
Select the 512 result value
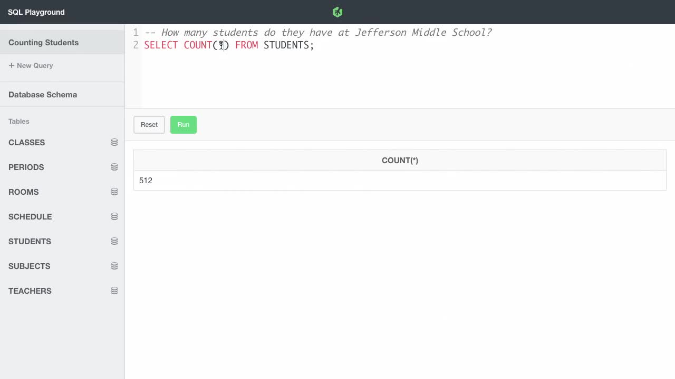pyautogui.click(x=146, y=180)
